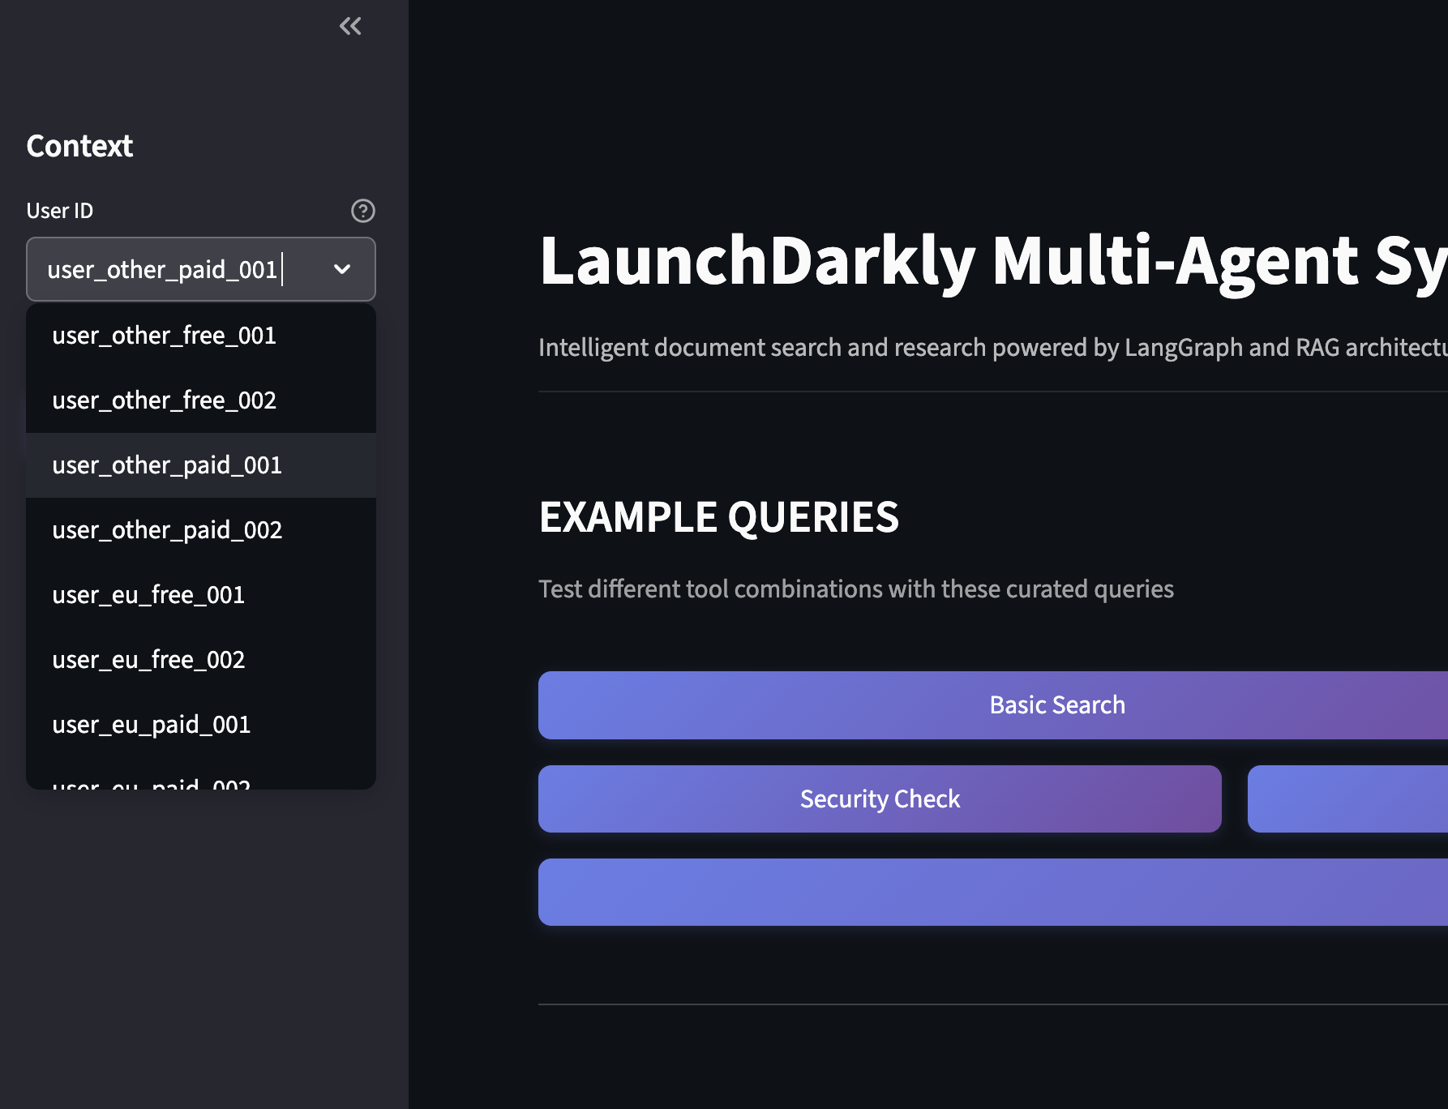Collapse the Context sidebar

click(x=350, y=25)
